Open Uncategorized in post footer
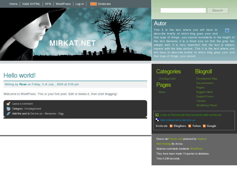The height and width of the screenshot is (177, 237). coord(33,108)
